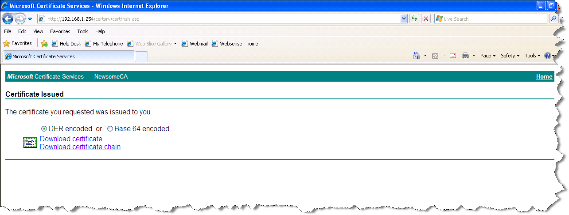Open the Page dropdown menu
This screenshot has width=569, height=215.
[487, 56]
